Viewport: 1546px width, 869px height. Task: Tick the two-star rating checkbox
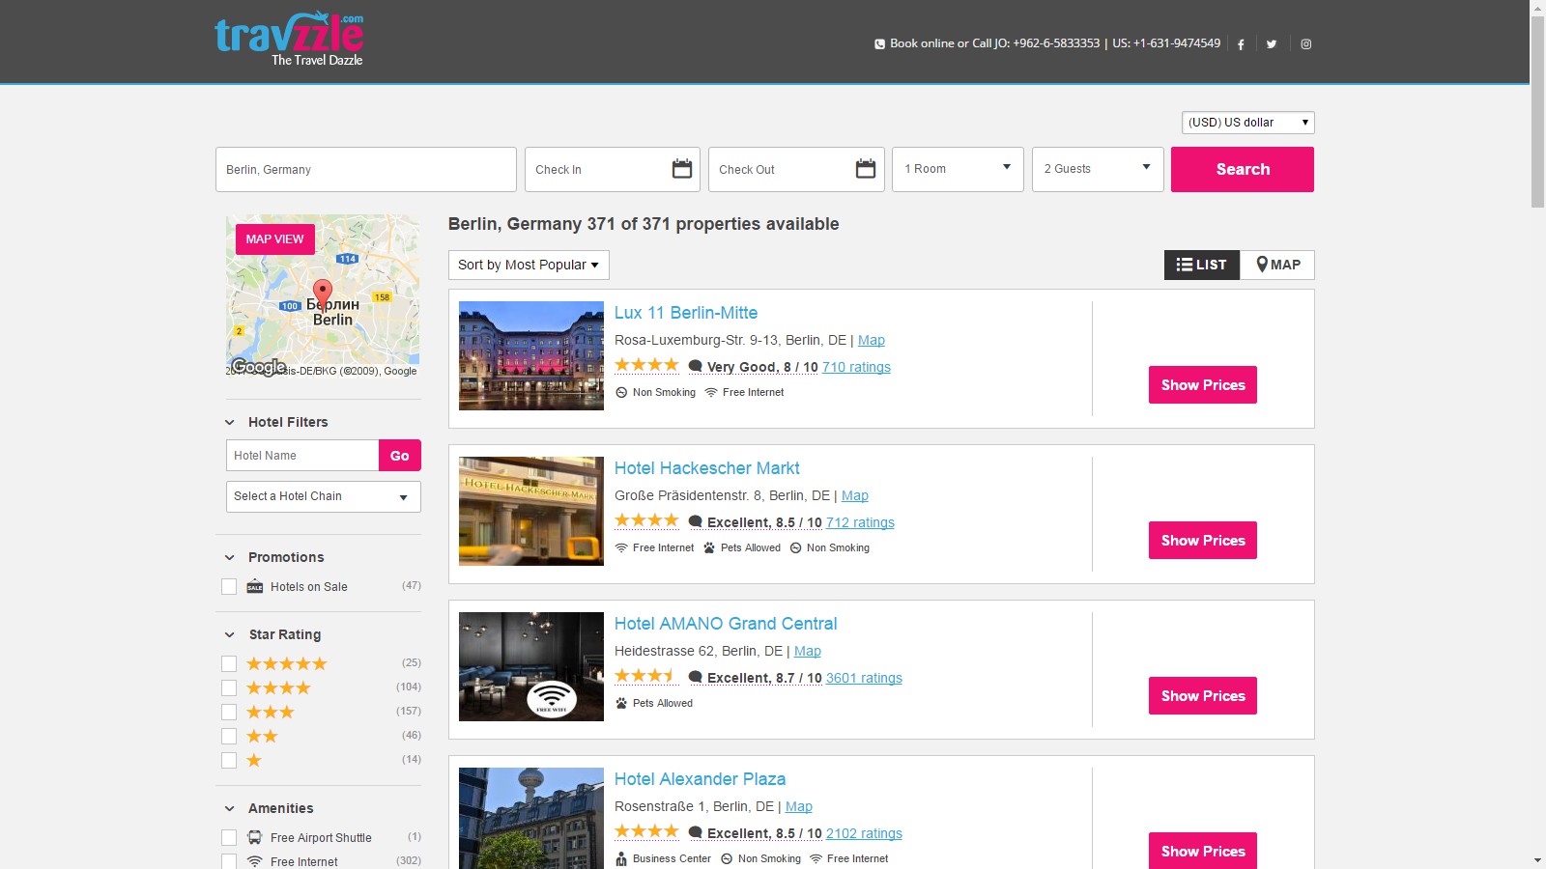click(x=229, y=737)
